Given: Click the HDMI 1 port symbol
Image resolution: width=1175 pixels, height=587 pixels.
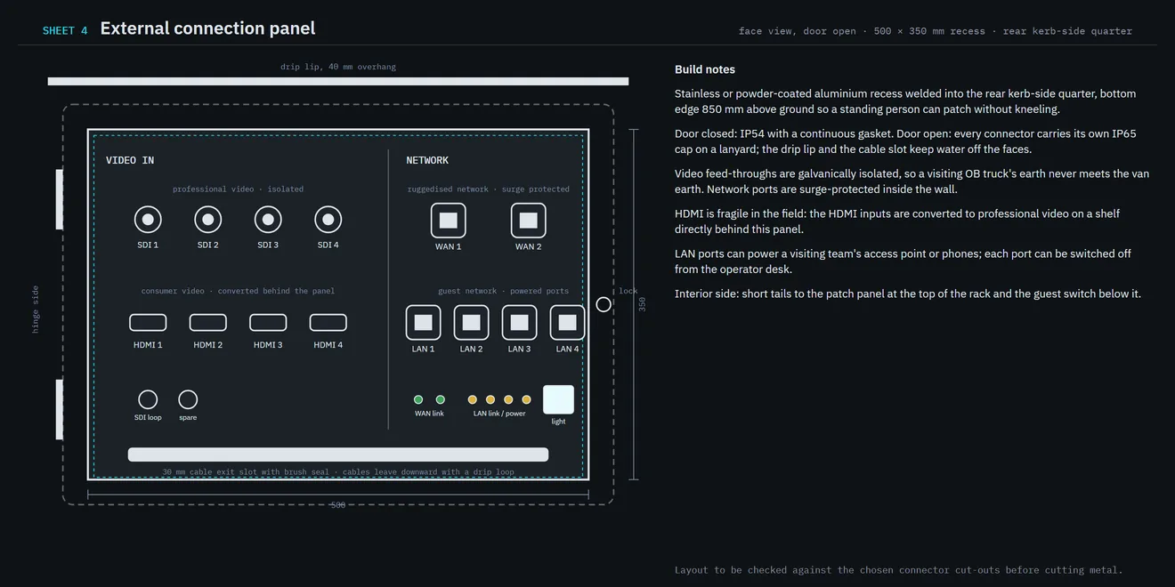Looking at the screenshot, I should coord(148,323).
